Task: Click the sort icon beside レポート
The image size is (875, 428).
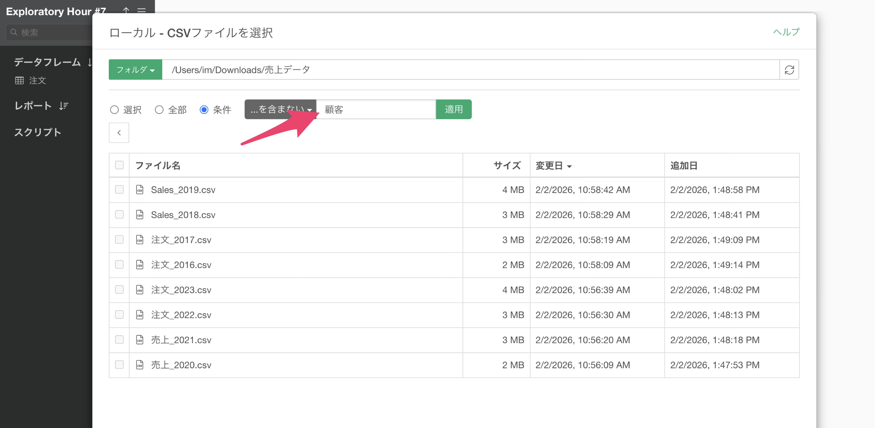Action: (x=64, y=106)
